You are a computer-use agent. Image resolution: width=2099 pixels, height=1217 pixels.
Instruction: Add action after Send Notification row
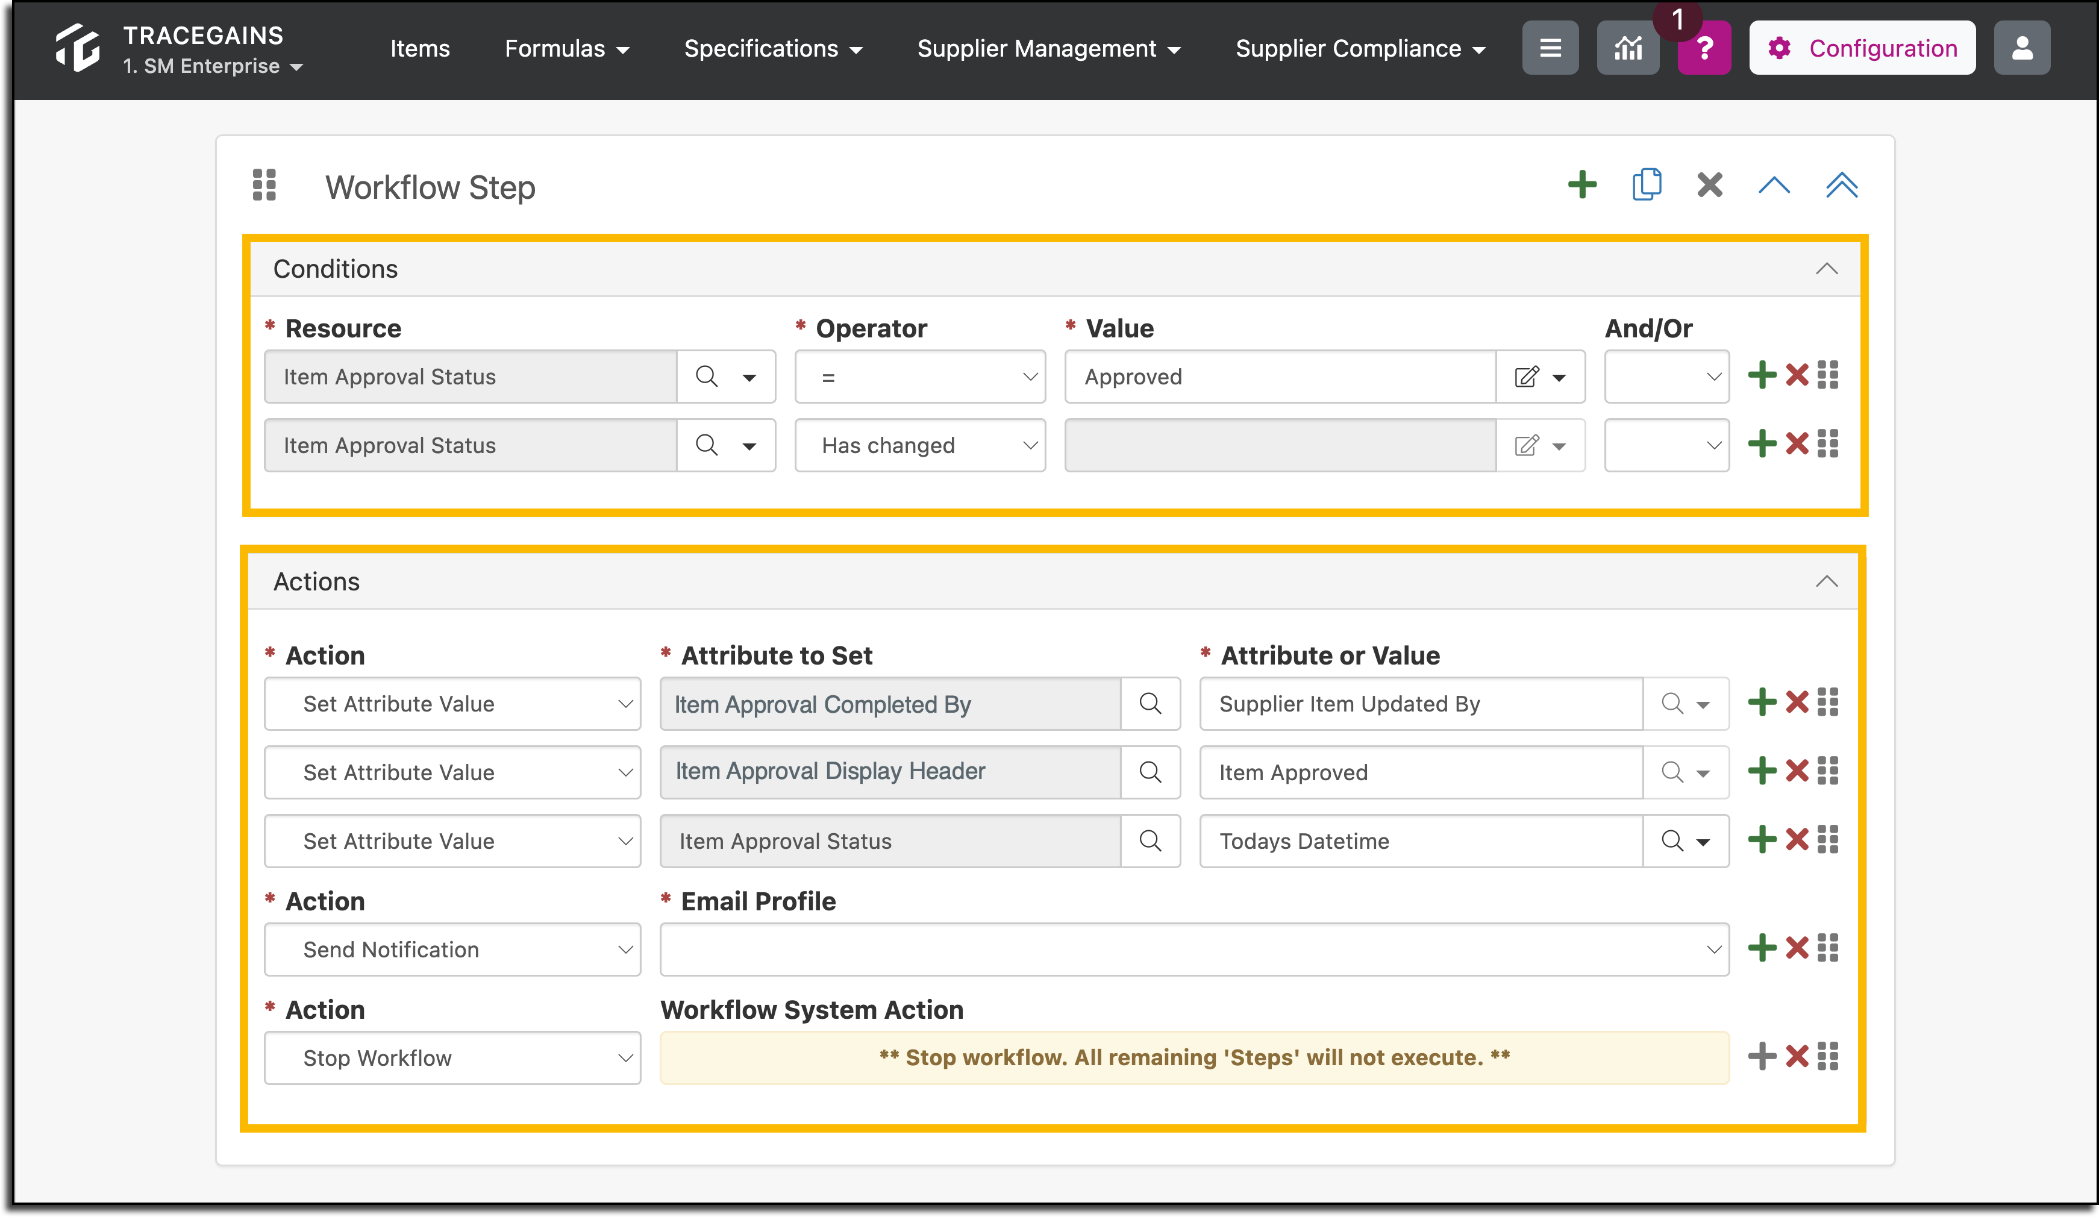pyautogui.click(x=1762, y=948)
